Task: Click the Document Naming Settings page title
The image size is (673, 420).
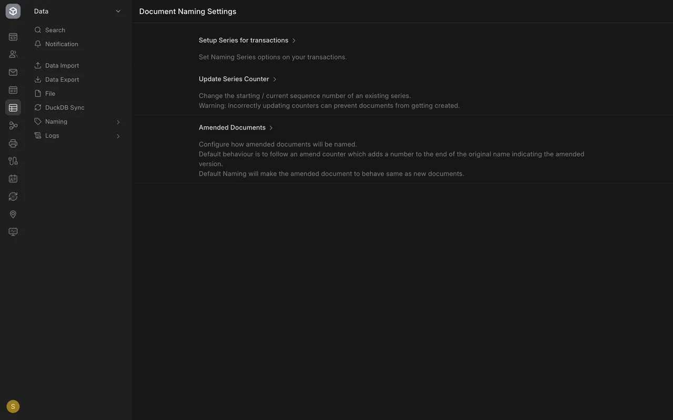Action: coord(188,12)
